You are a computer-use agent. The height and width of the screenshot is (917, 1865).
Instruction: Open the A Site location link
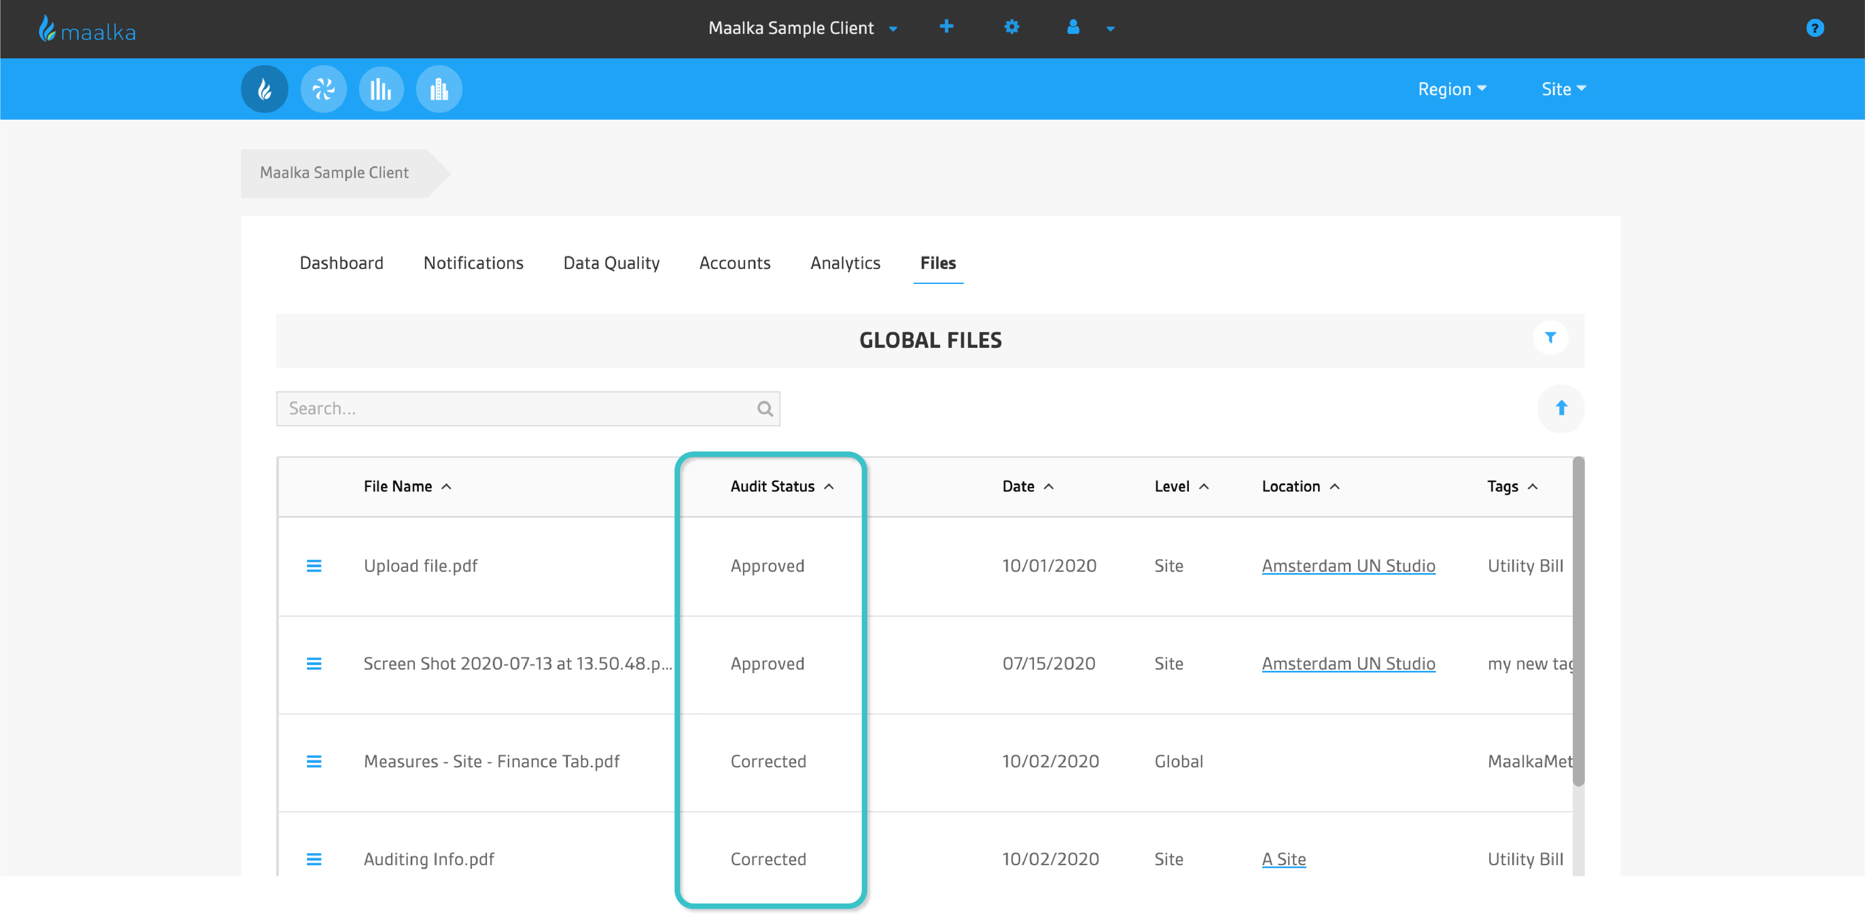pyautogui.click(x=1284, y=859)
